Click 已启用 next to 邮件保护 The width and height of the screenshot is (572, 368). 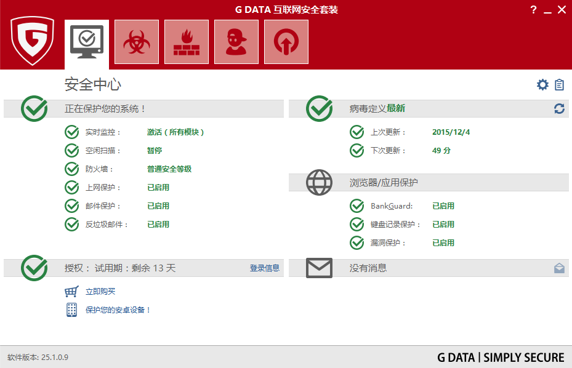(x=158, y=206)
